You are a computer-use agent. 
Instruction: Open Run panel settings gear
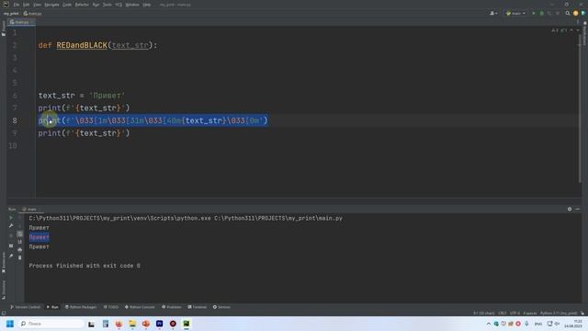point(570,209)
